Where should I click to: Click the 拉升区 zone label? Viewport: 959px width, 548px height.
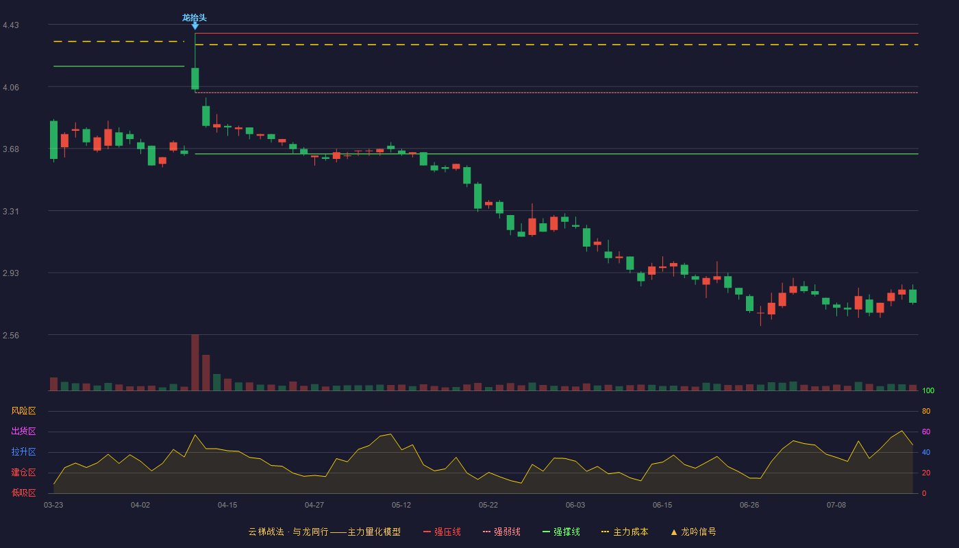(x=23, y=452)
